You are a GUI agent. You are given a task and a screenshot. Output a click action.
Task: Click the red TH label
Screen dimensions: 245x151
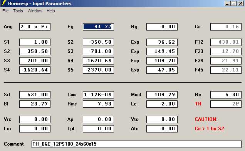click(198, 104)
